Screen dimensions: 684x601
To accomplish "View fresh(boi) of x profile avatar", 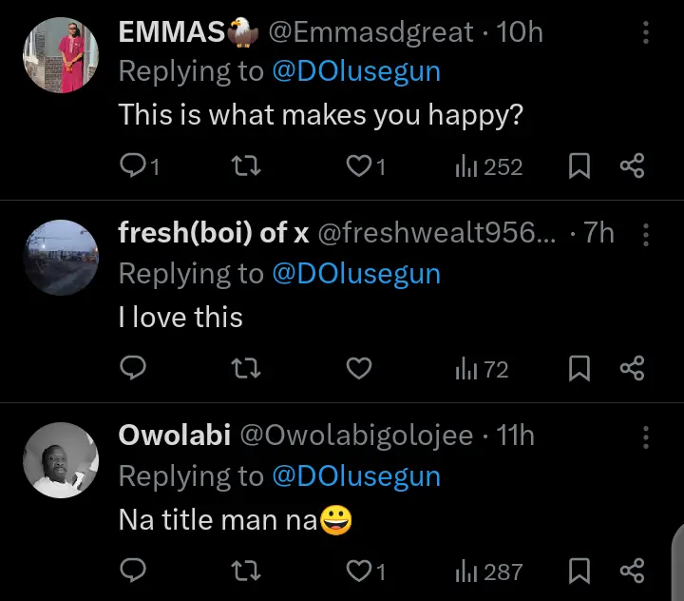I will coord(61,258).
